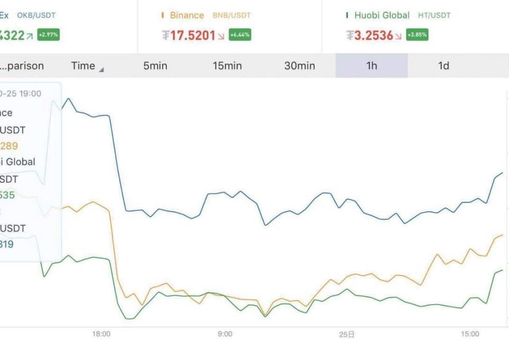Select the 15min interval tab
The height and width of the screenshot is (339, 509).
tap(227, 66)
